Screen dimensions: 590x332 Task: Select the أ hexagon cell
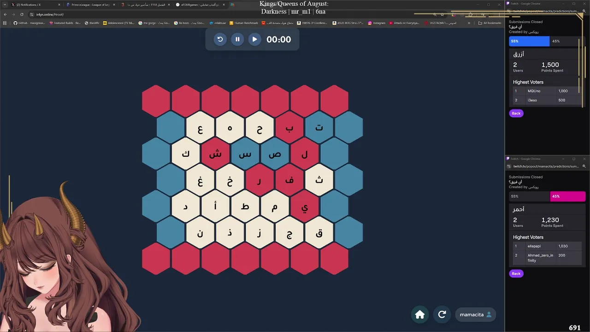[x=215, y=206]
